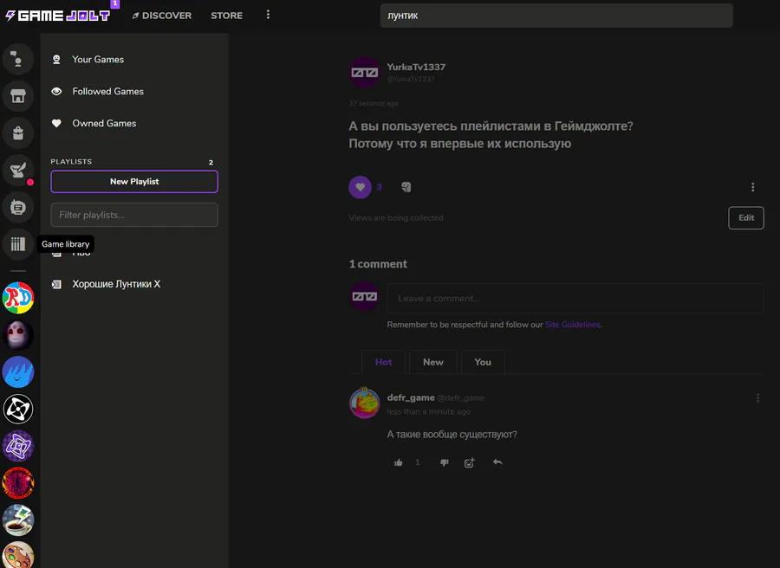780x568 pixels.
Task: Open the Game library sidebar icon
Action: click(18, 244)
